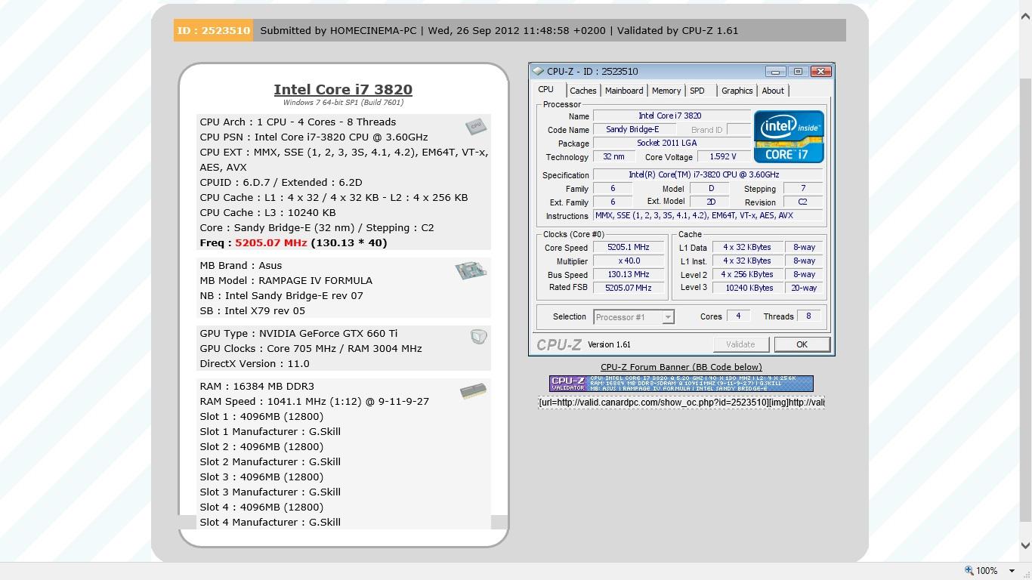This screenshot has height=580, width=1032.
Task: Click the scrollbar down arrow
Action: [x=1025, y=545]
